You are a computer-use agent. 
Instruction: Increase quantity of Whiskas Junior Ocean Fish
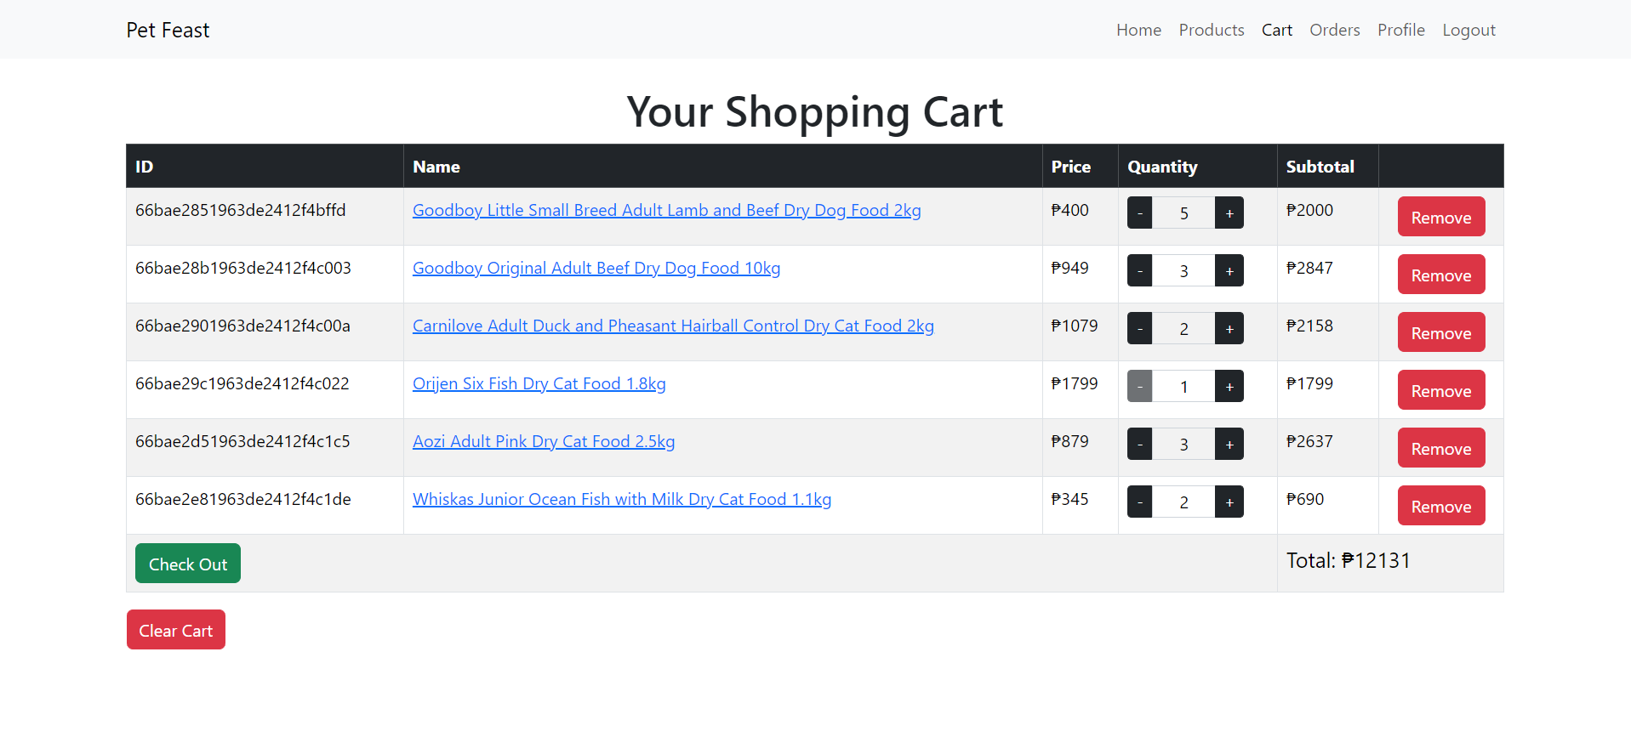[1229, 502]
